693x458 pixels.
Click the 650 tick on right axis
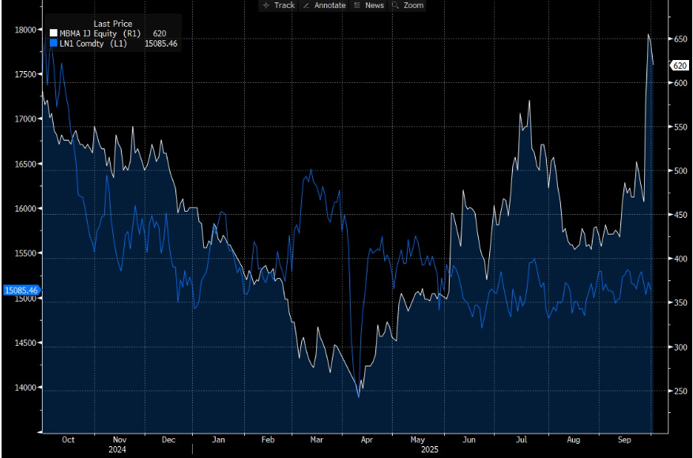coord(680,38)
